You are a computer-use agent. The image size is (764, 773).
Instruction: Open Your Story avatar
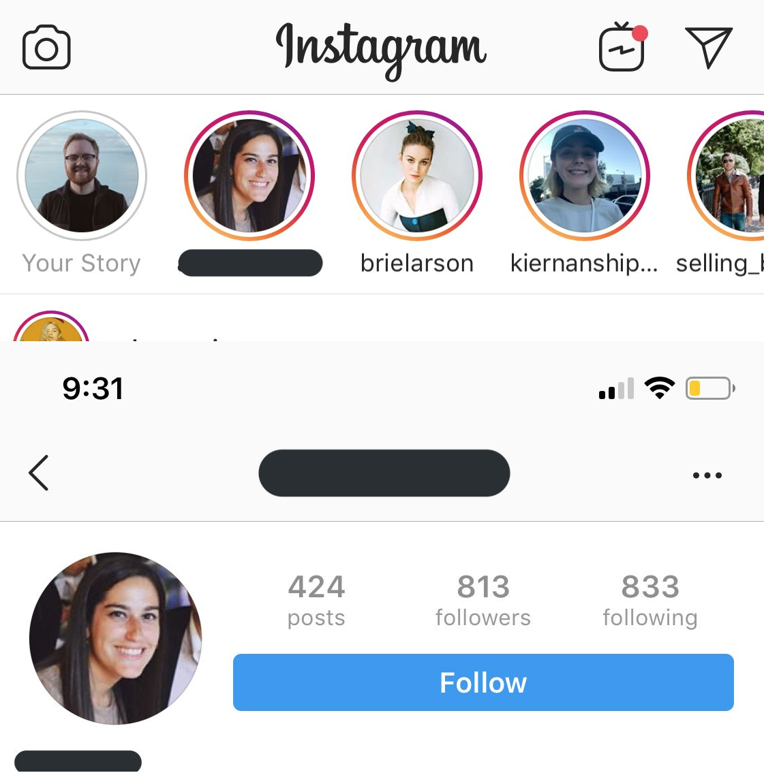(82, 176)
